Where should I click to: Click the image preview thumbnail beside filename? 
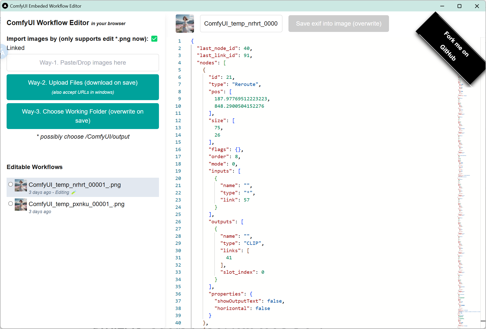(x=185, y=24)
